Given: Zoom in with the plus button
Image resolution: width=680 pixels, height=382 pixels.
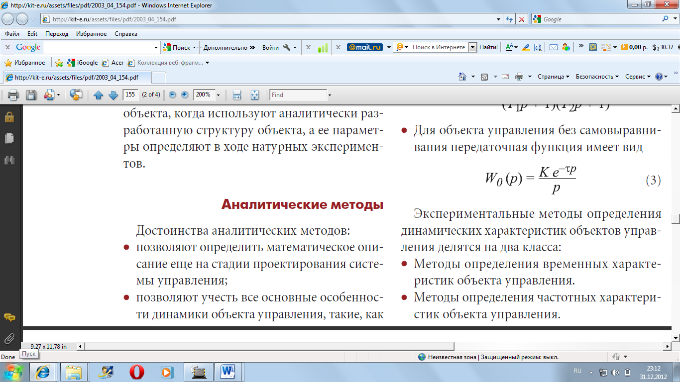Looking at the screenshot, I should coord(185,95).
